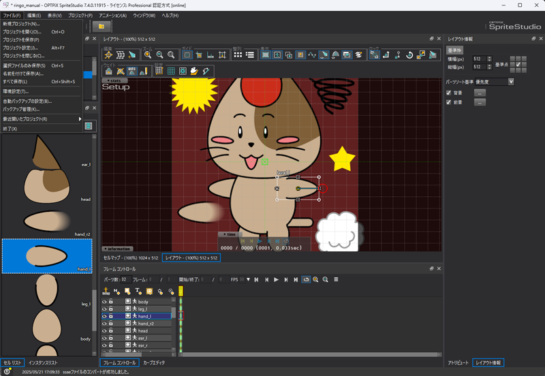This screenshot has height=376, width=545.
Task: Expand the head part tree node
Action: pyautogui.click(x=128, y=330)
